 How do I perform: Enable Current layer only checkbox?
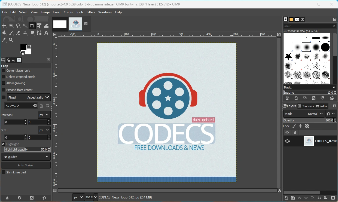coord(4,71)
